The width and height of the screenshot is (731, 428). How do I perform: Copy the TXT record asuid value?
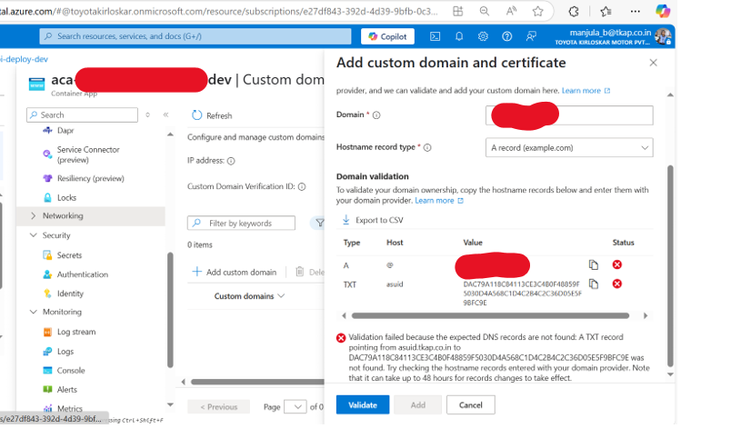(x=593, y=284)
